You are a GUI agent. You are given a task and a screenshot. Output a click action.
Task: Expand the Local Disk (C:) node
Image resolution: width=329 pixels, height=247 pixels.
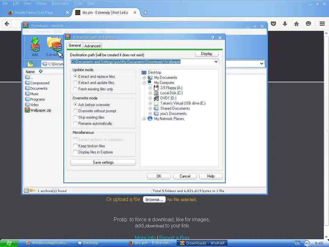point(150,93)
